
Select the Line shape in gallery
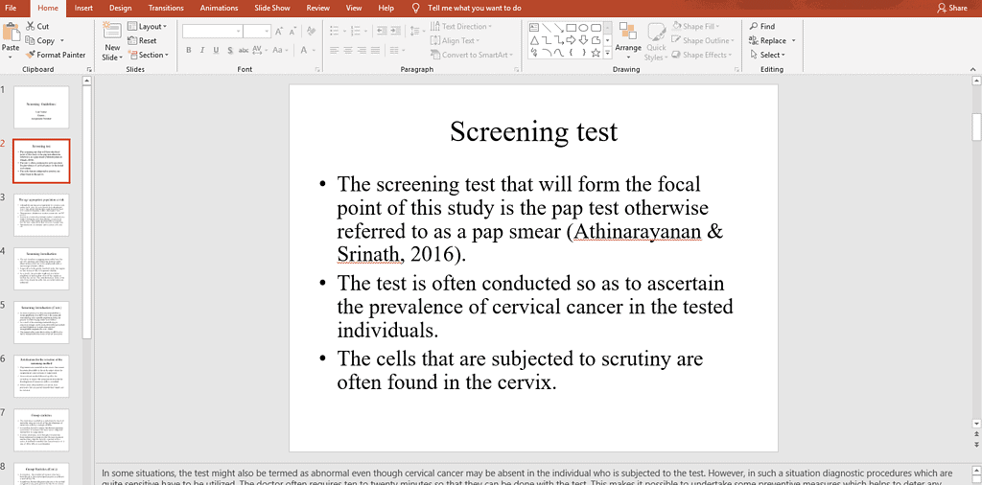(x=546, y=28)
